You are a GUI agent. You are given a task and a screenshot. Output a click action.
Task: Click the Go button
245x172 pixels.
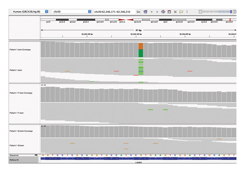pos(138,12)
